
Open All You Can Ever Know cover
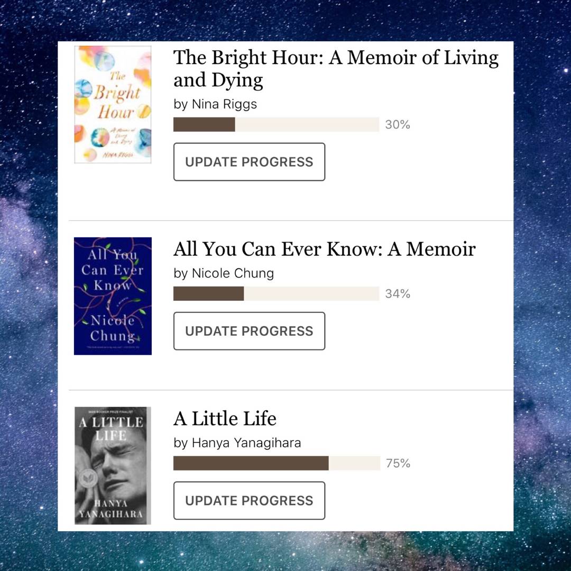pos(113,296)
